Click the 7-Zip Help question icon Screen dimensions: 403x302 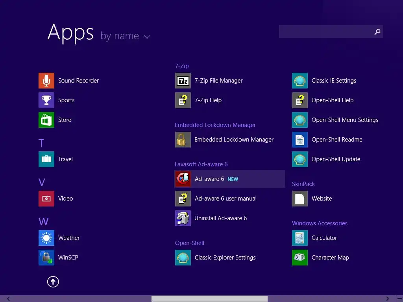coord(183,100)
